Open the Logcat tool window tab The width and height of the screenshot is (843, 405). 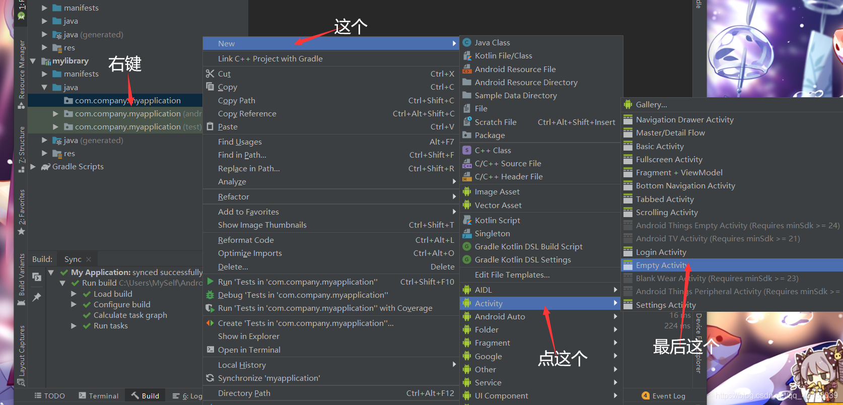(x=187, y=396)
